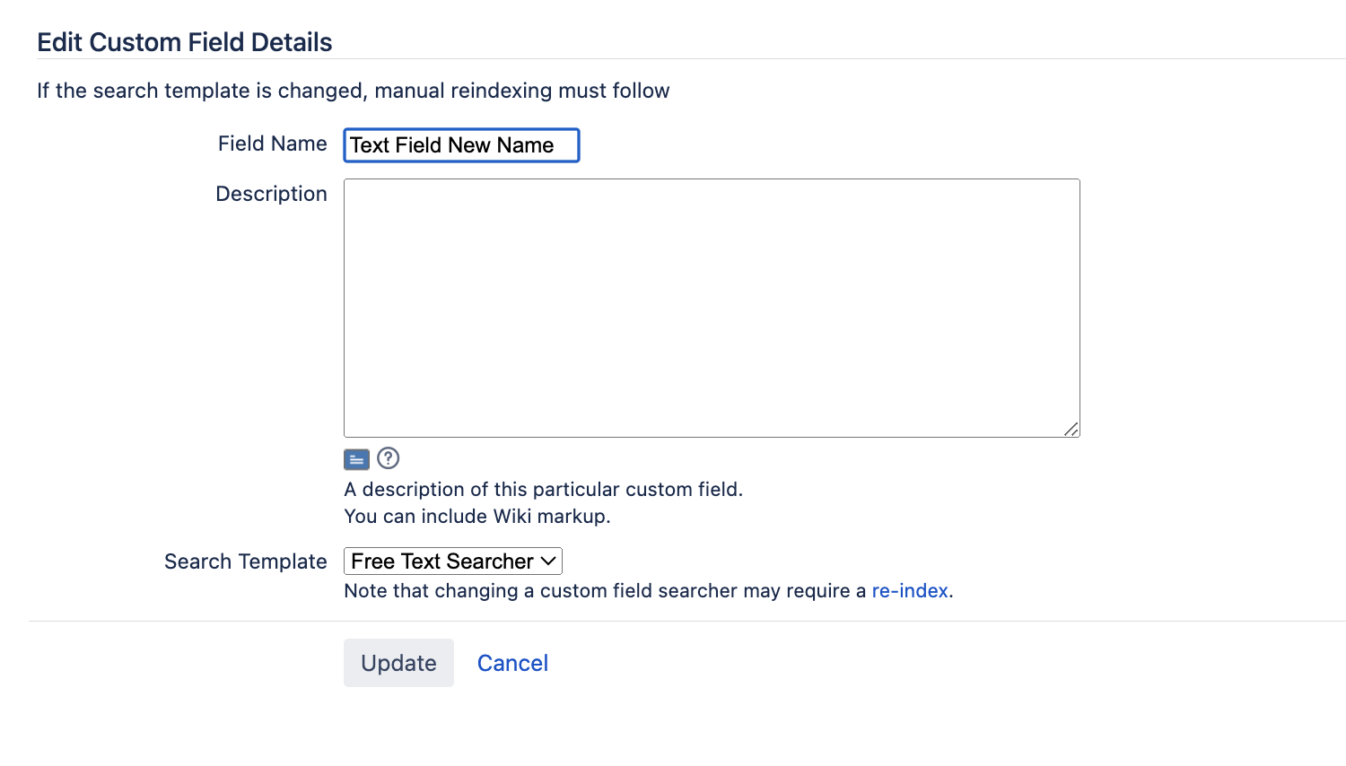The width and height of the screenshot is (1346, 766).
Task: Click the 'Note that changing a custom field searcher' text
Action: point(606,591)
